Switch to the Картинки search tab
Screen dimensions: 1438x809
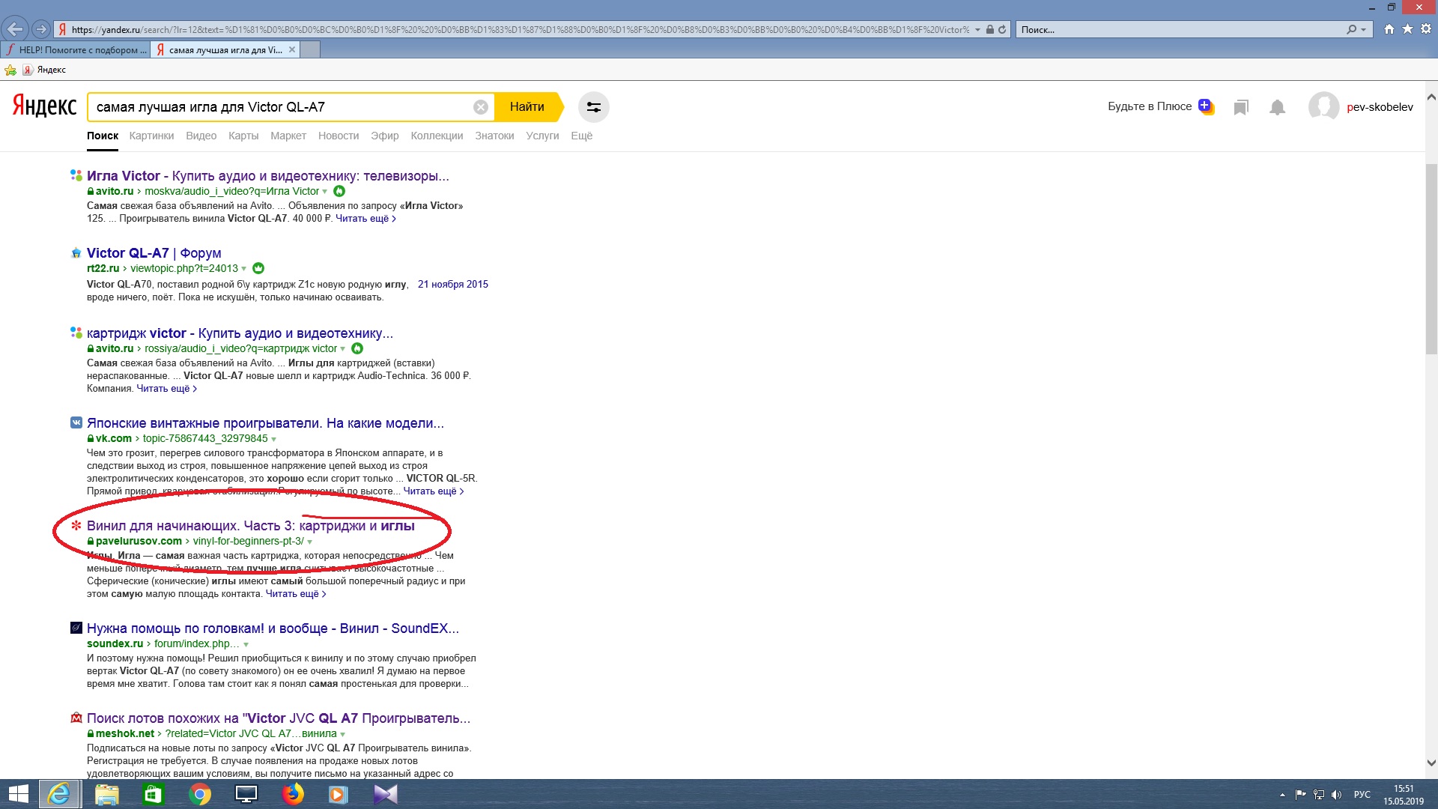(151, 136)
